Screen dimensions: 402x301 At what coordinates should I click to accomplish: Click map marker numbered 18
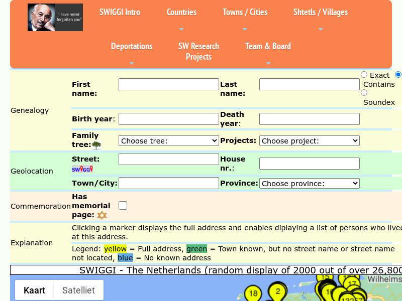pyautogui.click(x=253, y=292)
